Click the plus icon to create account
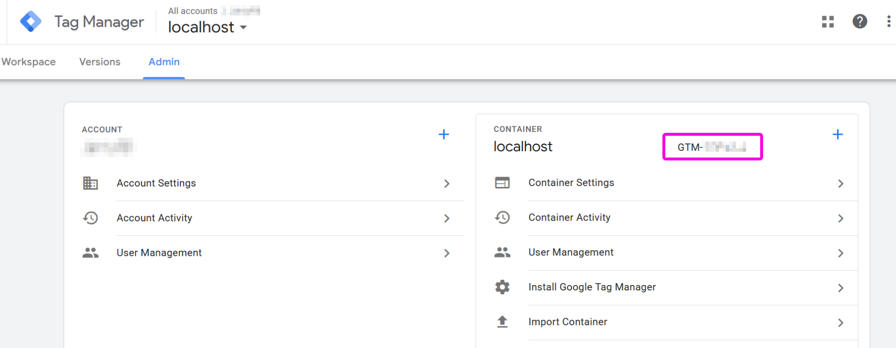Image resolution: width=896 pixels, height=348 pixels. 443,134
